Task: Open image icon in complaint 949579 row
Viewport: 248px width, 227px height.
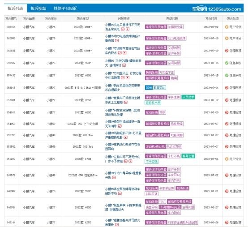Action: pos(114,177)
